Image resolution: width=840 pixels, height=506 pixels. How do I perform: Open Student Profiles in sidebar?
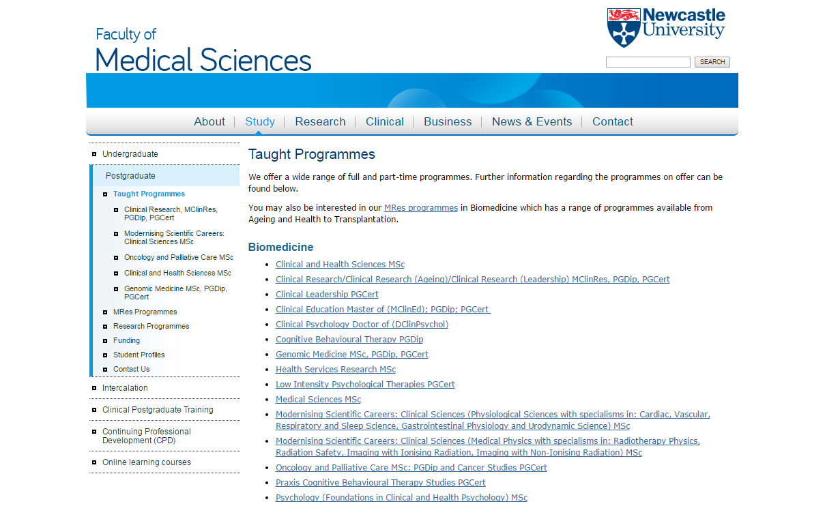[139, 355]
